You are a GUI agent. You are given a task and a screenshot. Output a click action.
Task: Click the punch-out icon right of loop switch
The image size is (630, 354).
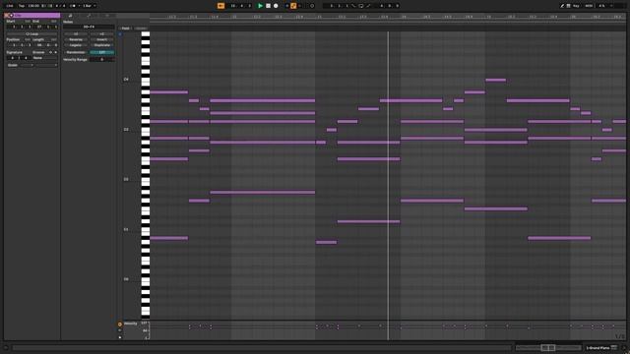(x=368, y=6)
